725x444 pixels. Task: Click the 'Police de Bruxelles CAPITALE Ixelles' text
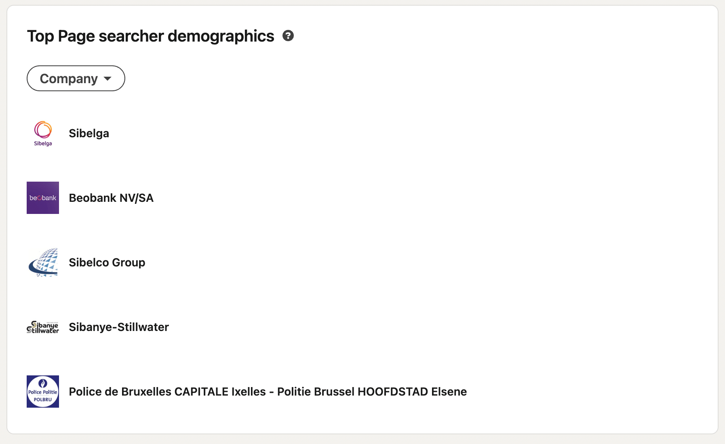[167, 392]
